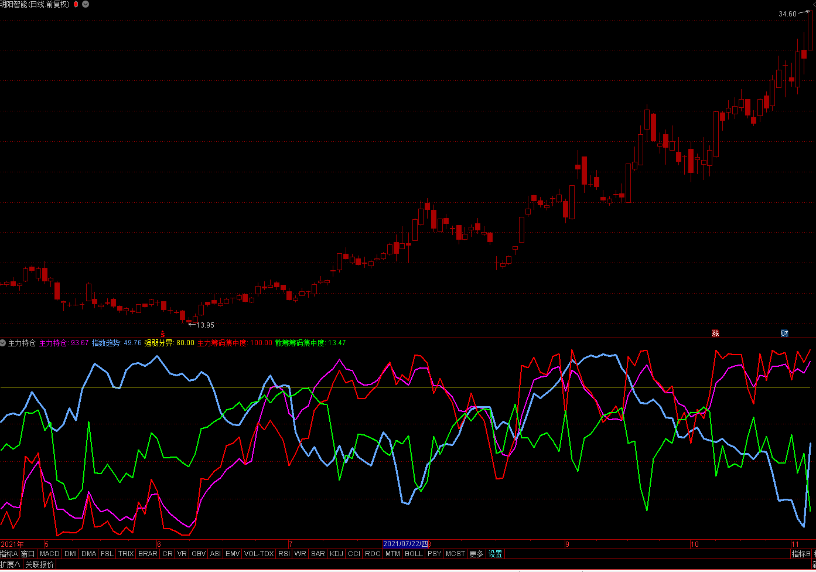Click the month 10 label on the time axis
Image resolution: width=816 pixels, height=572 pixels.
coord(695,544)
